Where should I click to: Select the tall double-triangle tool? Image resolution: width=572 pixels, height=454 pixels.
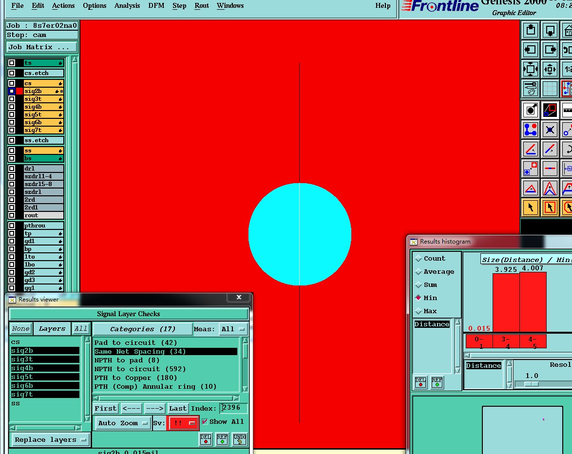[550, 188]
